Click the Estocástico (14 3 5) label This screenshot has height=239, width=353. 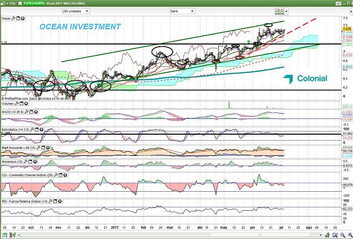[x=16, y=130]
